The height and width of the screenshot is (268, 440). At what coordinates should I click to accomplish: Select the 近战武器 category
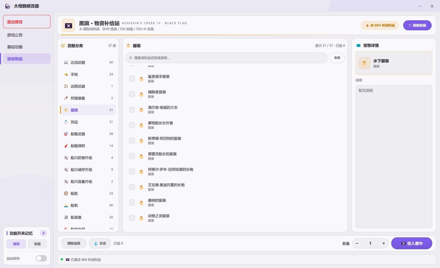(x=88, y=63)
